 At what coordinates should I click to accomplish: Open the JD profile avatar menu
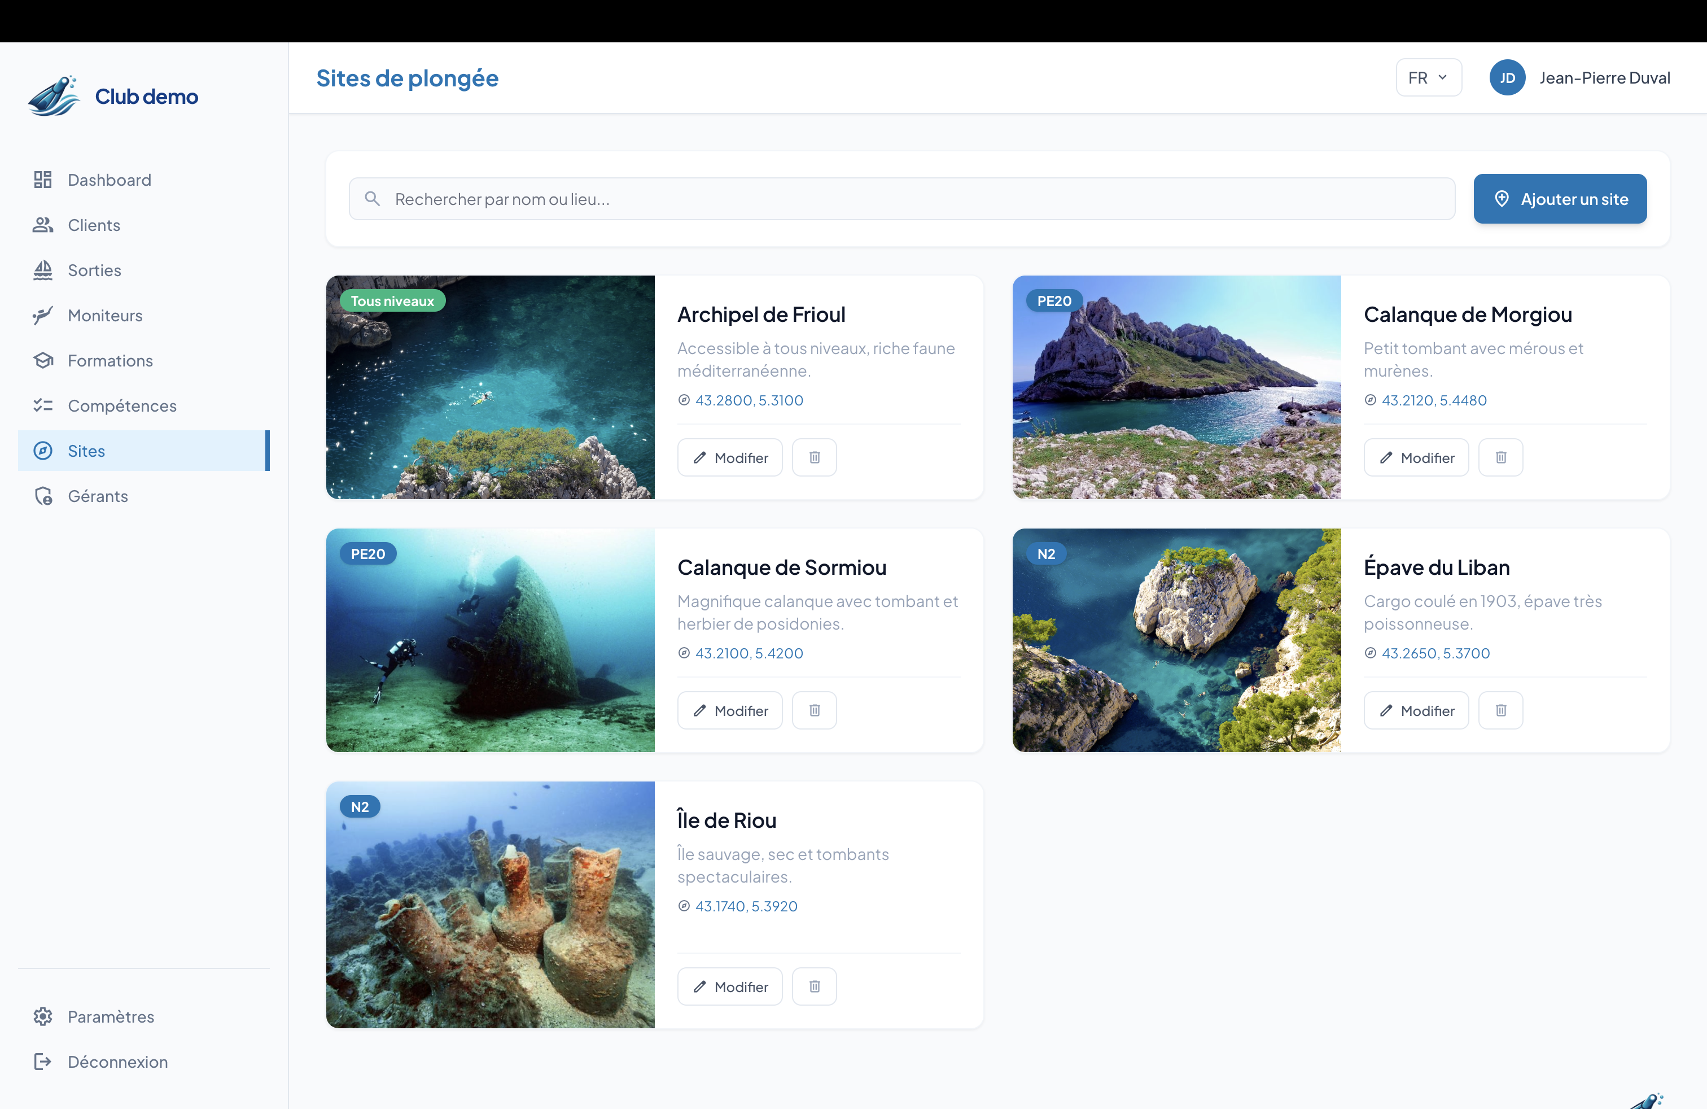(x=1508, y=77)
